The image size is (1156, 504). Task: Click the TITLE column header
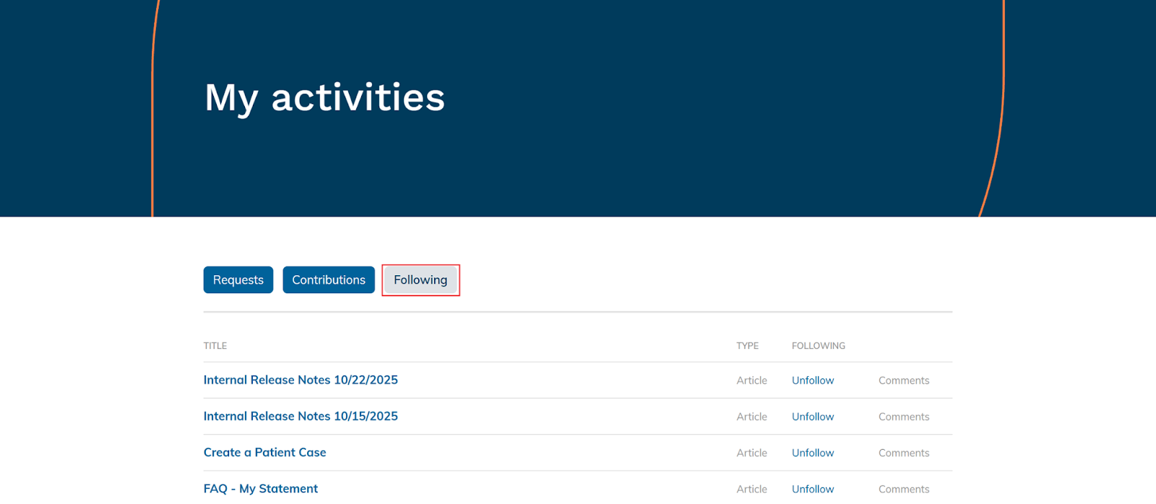coord(215,346)
